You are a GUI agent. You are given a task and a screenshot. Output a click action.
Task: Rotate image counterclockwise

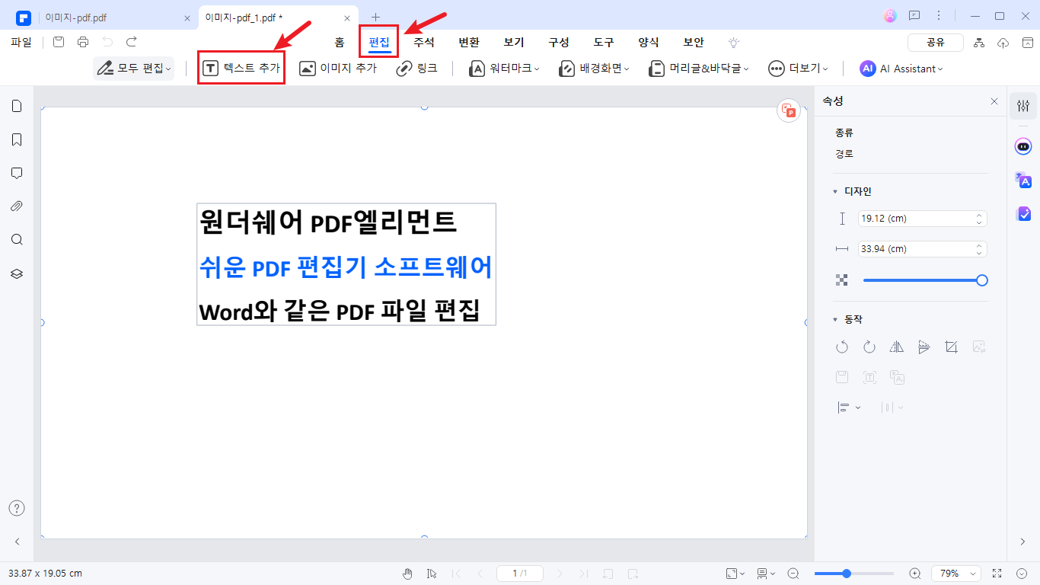(x=842, y=347)
